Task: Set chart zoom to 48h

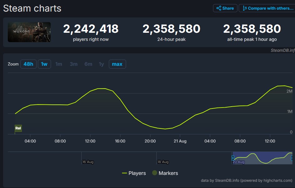Action: click(28, 64)
